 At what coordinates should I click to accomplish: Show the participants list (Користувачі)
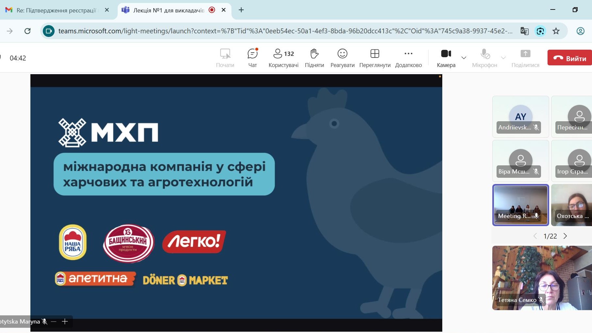[x=283, y=58]
